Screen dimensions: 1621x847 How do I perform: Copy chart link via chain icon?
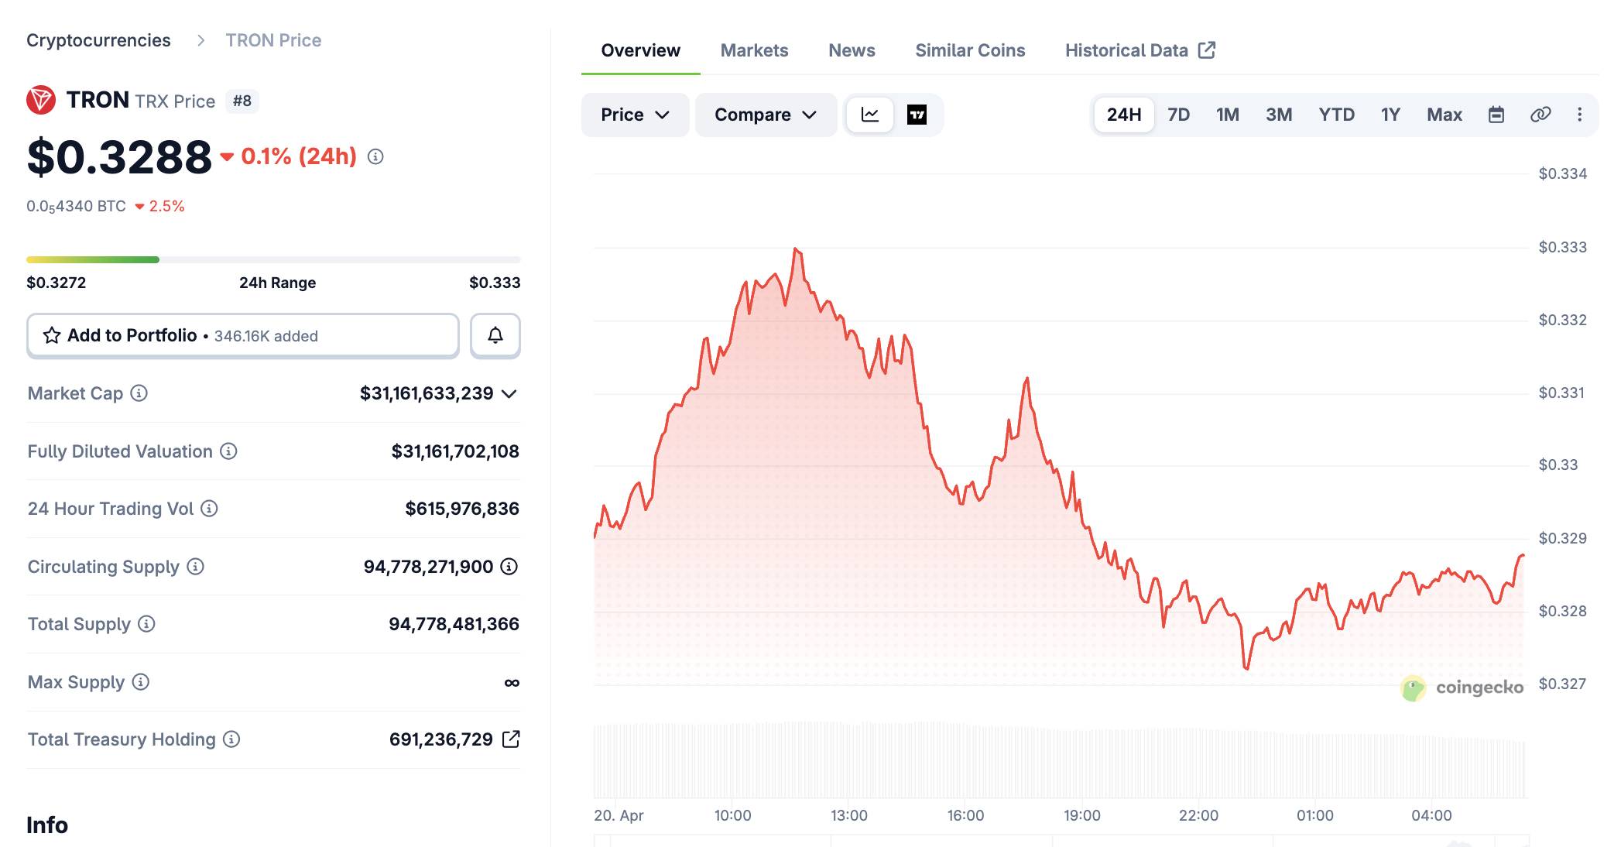[x=1540, y=115]
